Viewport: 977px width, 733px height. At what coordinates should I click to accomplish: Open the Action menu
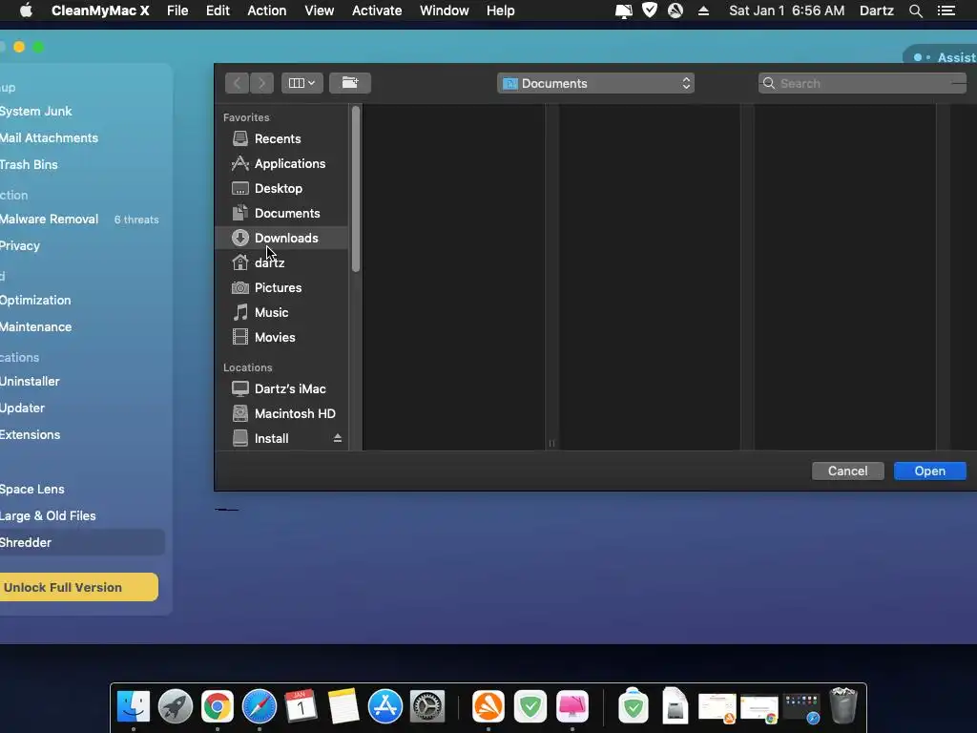tap(267, 10)
